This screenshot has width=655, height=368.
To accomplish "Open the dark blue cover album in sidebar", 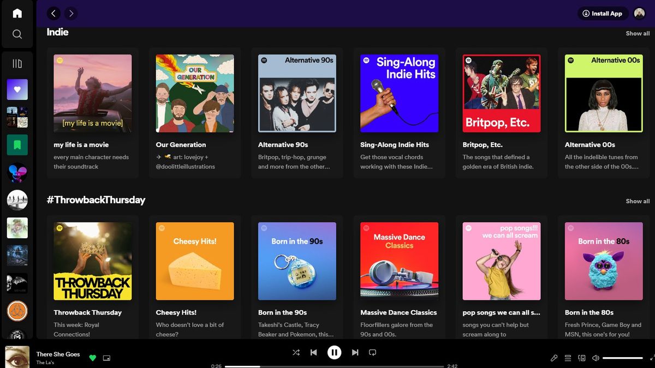I will coord(17,256).
